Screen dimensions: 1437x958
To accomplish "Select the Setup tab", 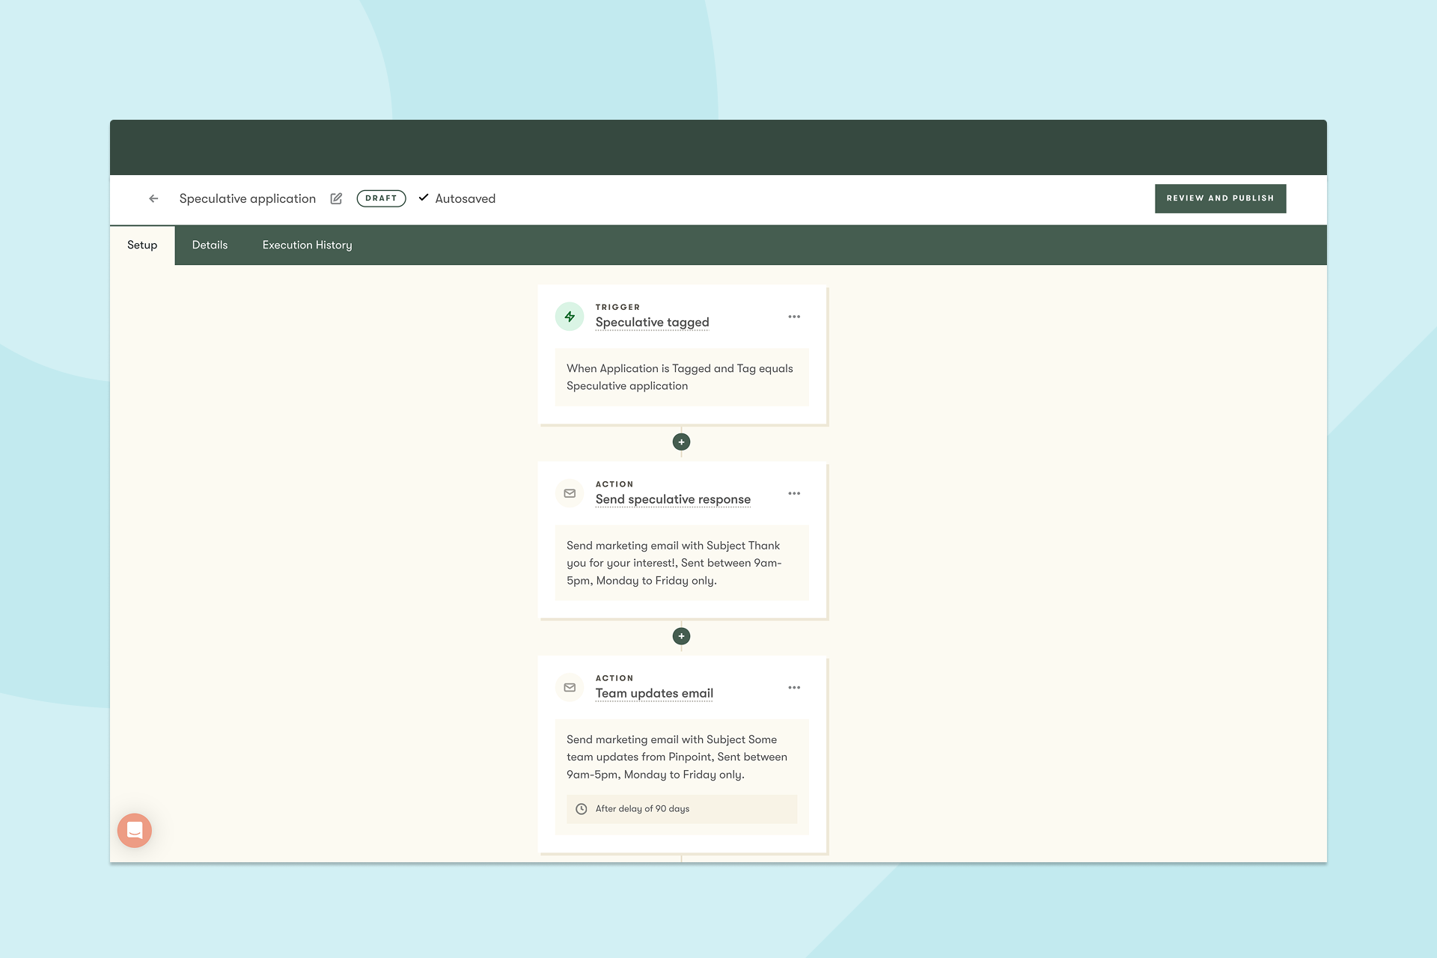I will point(142,245).
